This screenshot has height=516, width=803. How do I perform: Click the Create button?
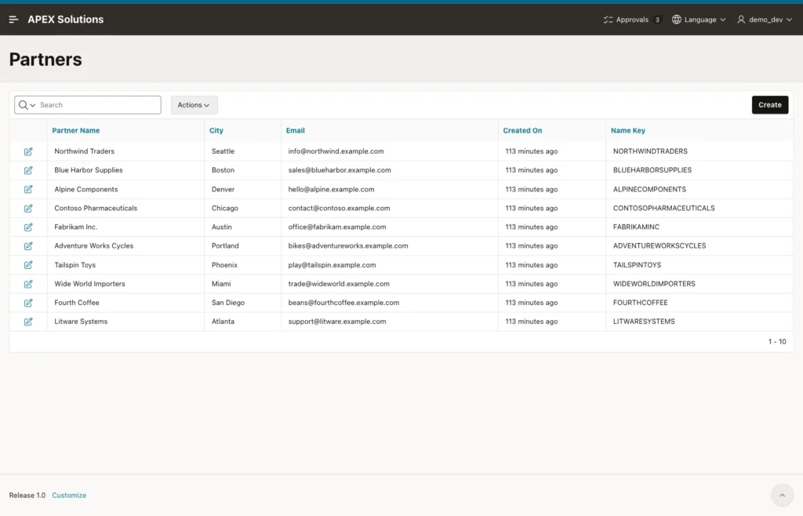click(x=770, y=105)
